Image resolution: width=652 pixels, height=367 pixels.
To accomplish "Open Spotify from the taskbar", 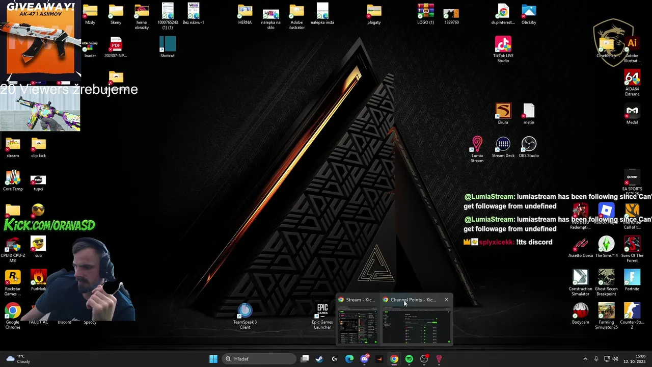I will (409, 359).
